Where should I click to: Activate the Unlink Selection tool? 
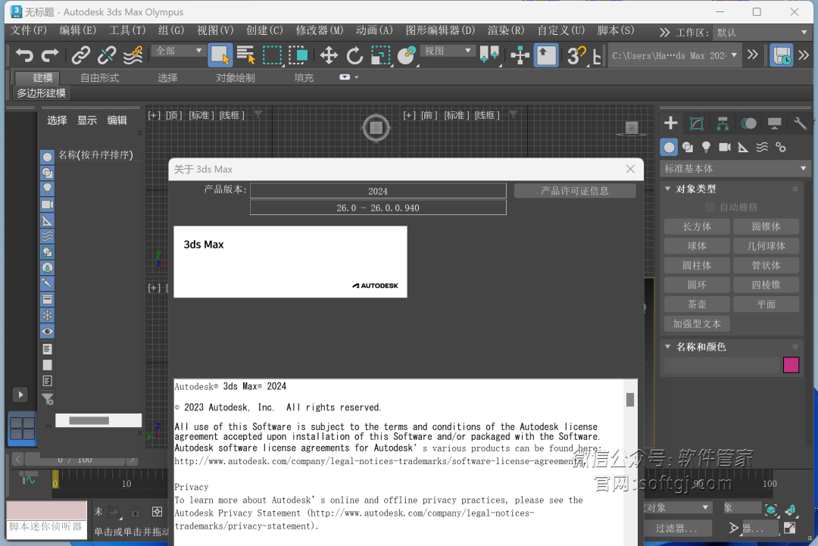click(x=107, y=55)
